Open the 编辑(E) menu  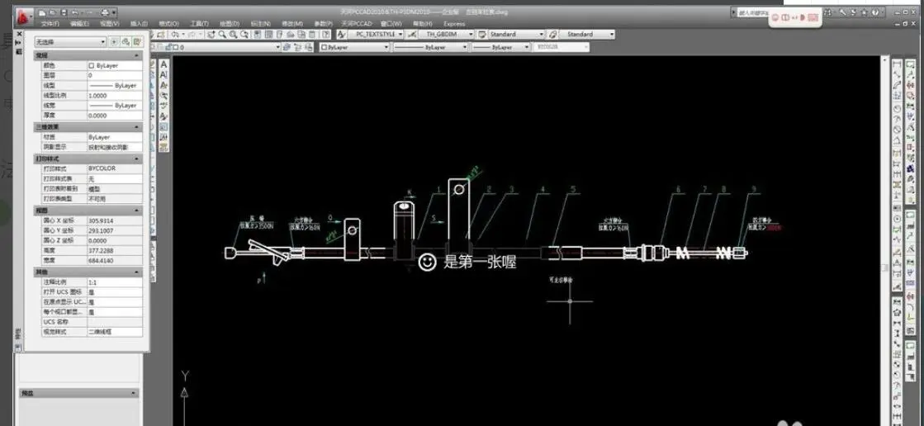click(79, 24)
